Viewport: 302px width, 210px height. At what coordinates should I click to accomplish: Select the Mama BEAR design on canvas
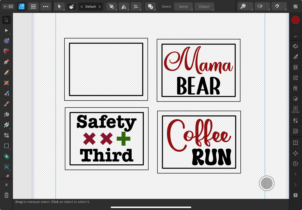point(199,70)
